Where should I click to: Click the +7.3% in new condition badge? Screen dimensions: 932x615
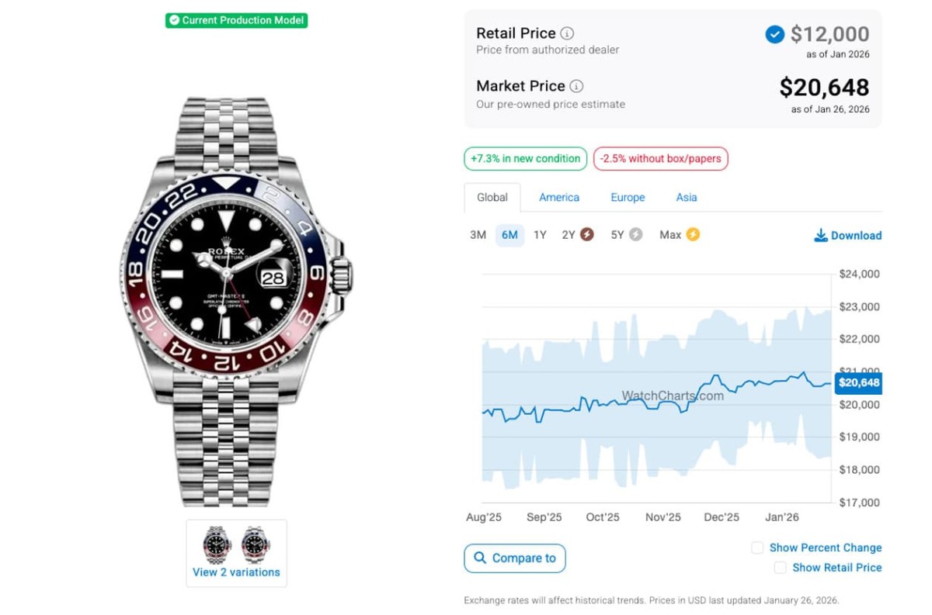click(526, 159)
